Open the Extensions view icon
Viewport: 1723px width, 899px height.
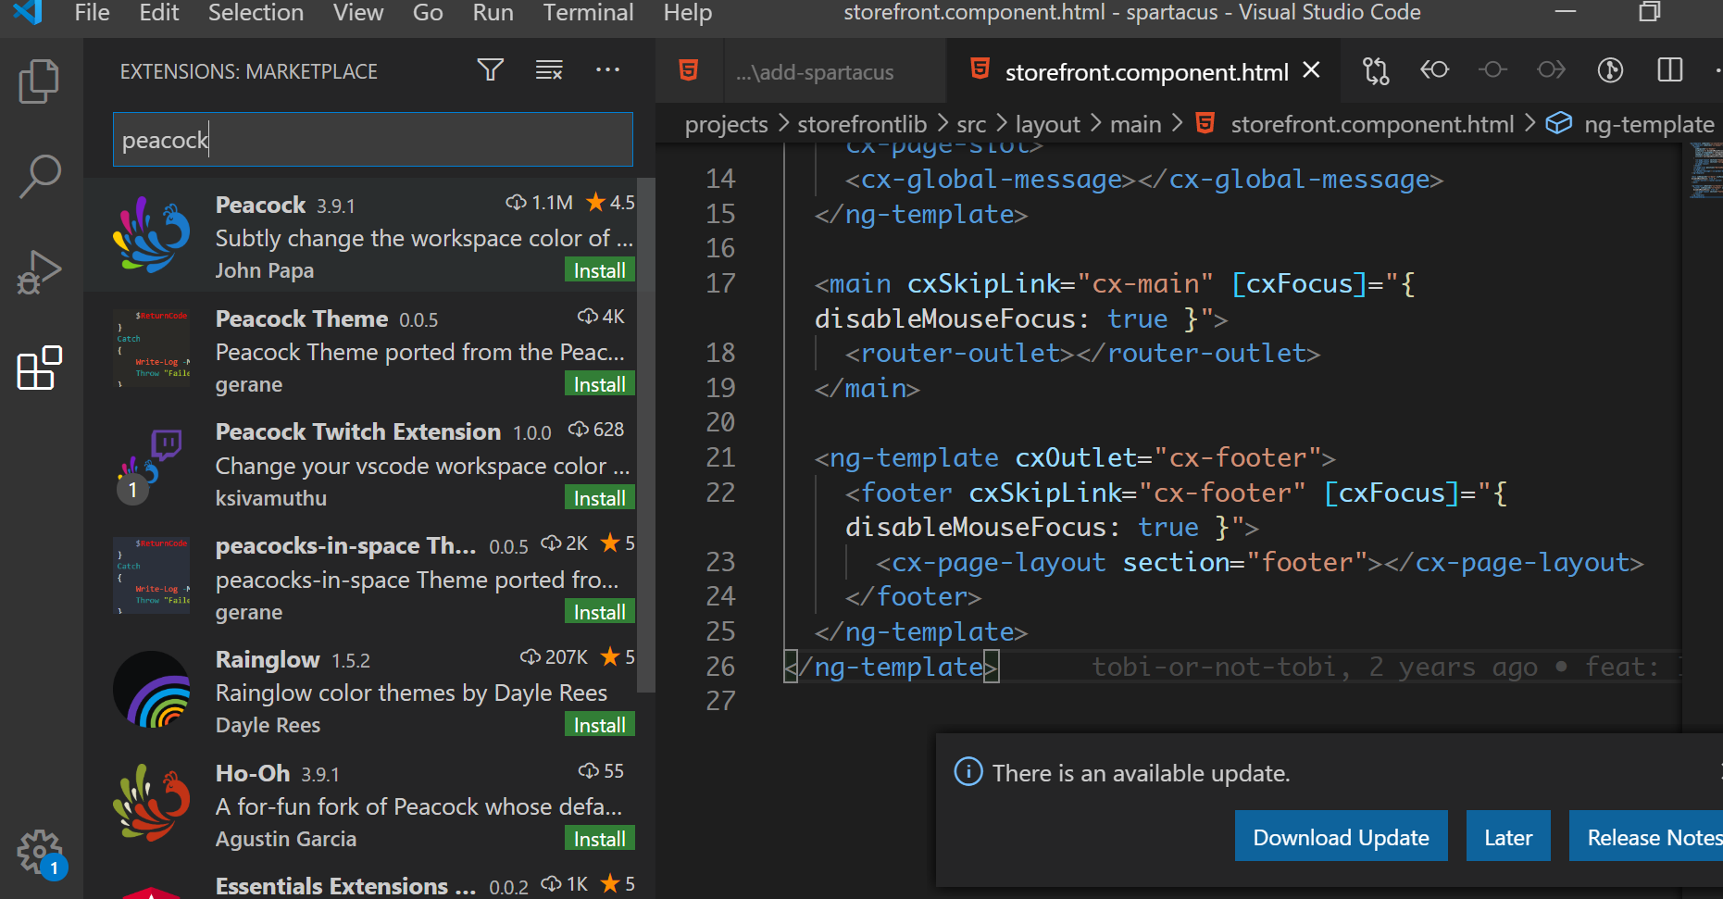coord(39,368)
